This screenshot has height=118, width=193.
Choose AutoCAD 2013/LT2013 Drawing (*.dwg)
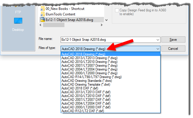[x=110, y=58]
